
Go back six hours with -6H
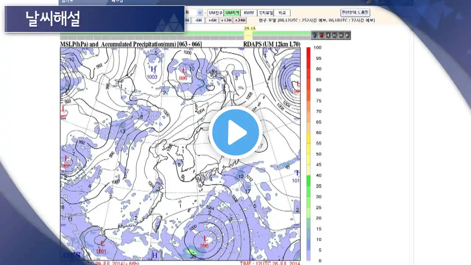[199, 21]
